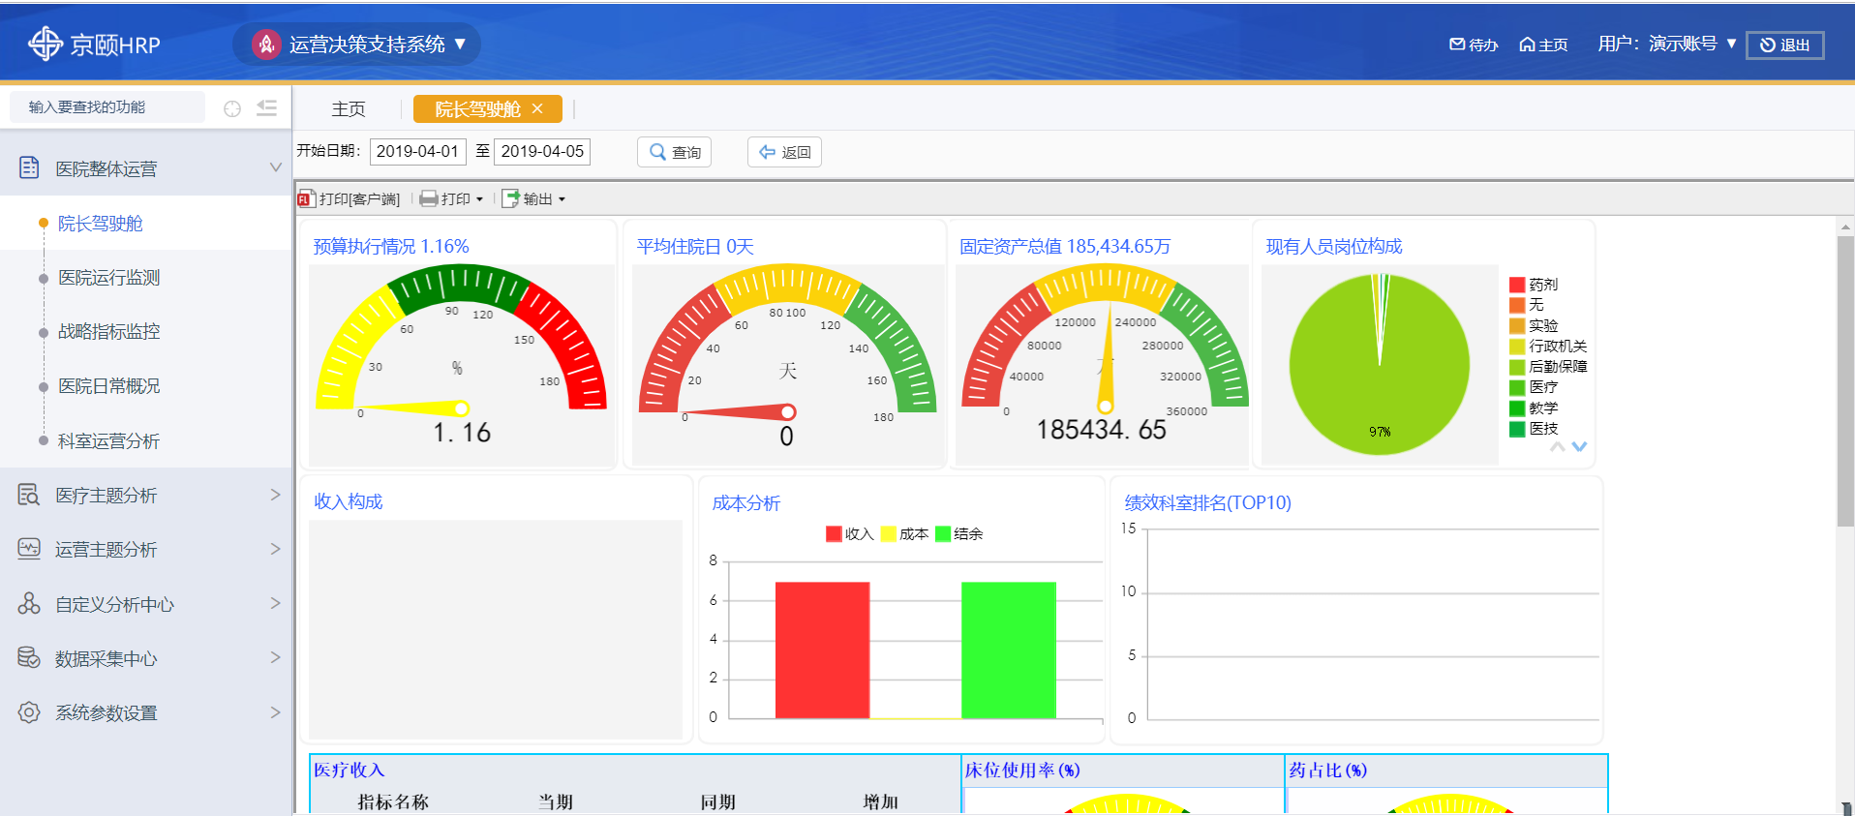Open 战略指标监控 in the sidebar
The height and width of the screenshot is (816, 1855).
coord(108,332)
